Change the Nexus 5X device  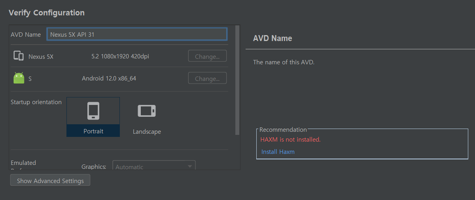[x=207, y=56]
